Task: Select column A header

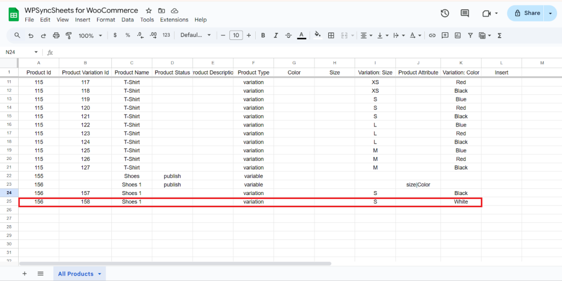Action: click(39, 63)
